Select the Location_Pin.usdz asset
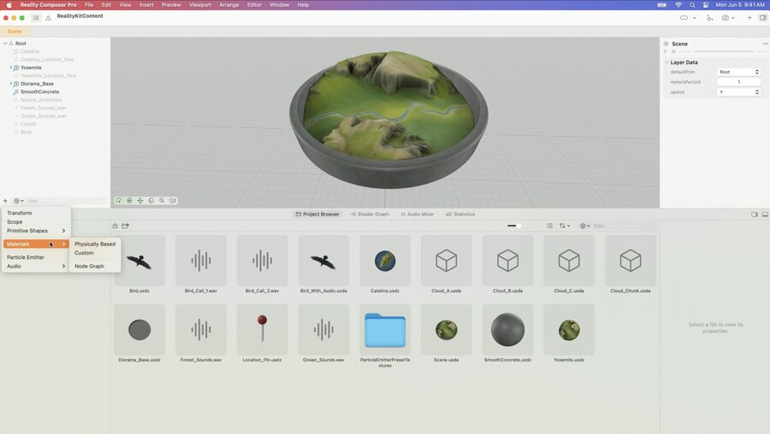 click(263, 330)
